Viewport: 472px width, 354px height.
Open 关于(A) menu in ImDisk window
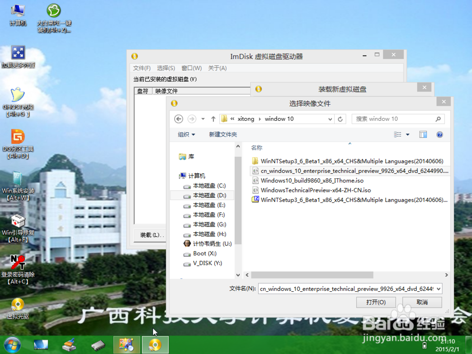point(217,68)
